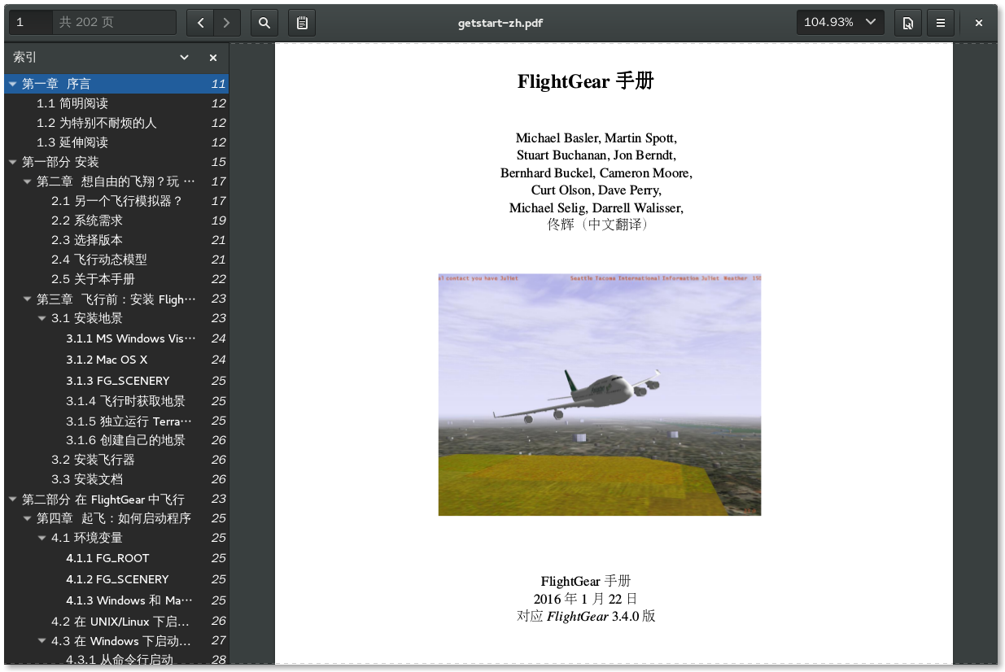Image resolution: width=1005 pixels, height=672 pixels.
Task: Collapse the 3.1 安装地景 node
Action: [42, 319]
